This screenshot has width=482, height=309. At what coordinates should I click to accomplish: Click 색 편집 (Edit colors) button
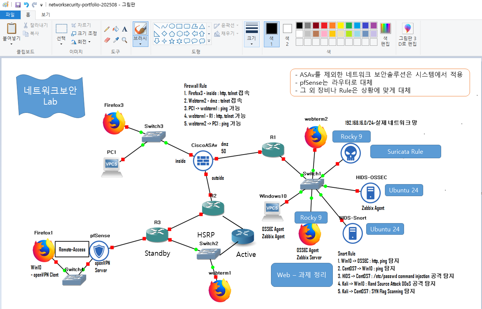[x=385, y=34]
